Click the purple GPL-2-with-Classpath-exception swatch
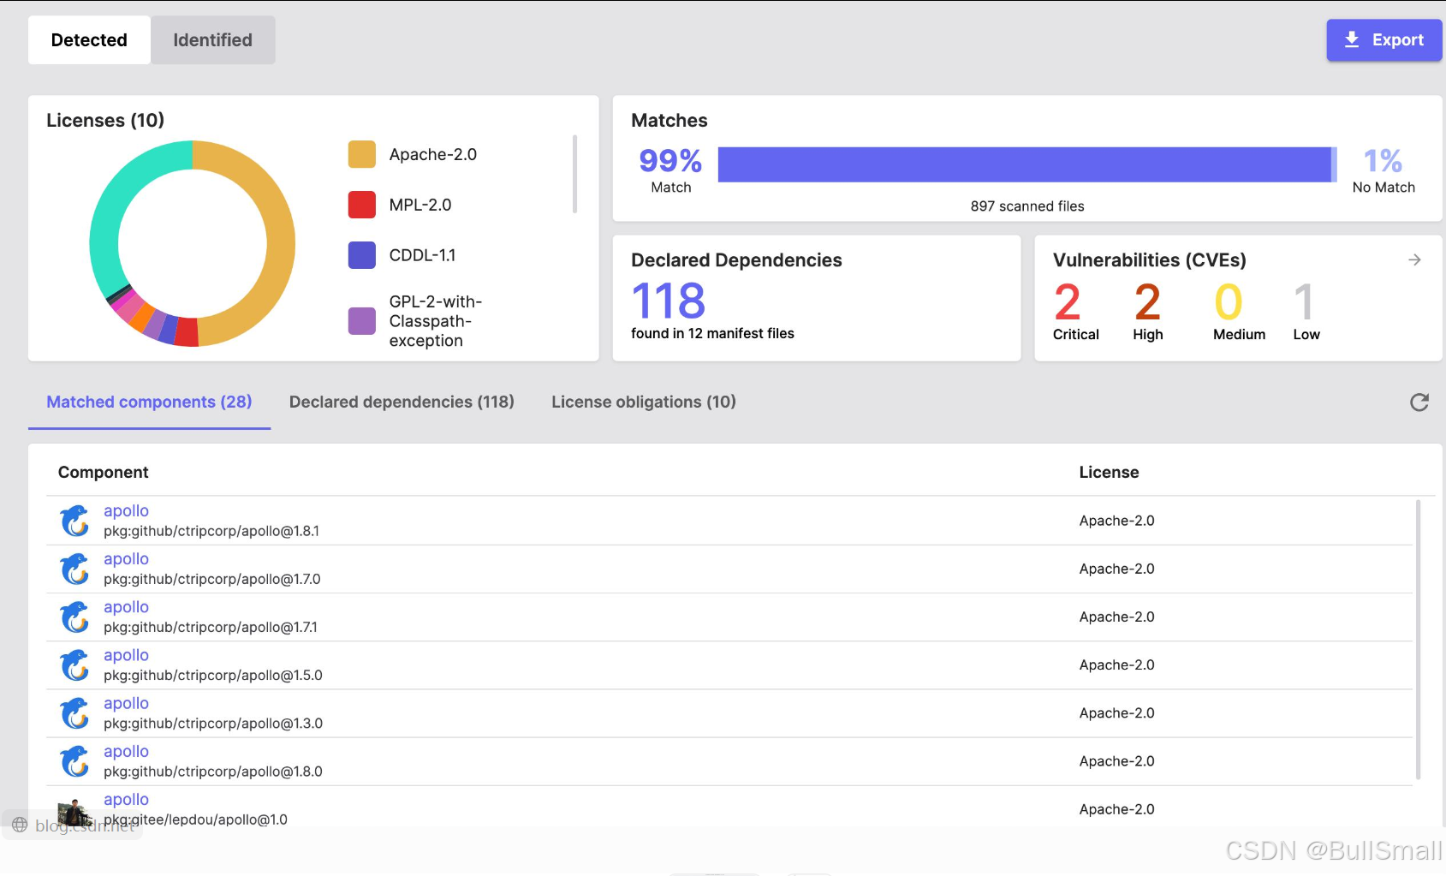The height and width of the screenshot is (876, 1446). click(x=362, y=321)
